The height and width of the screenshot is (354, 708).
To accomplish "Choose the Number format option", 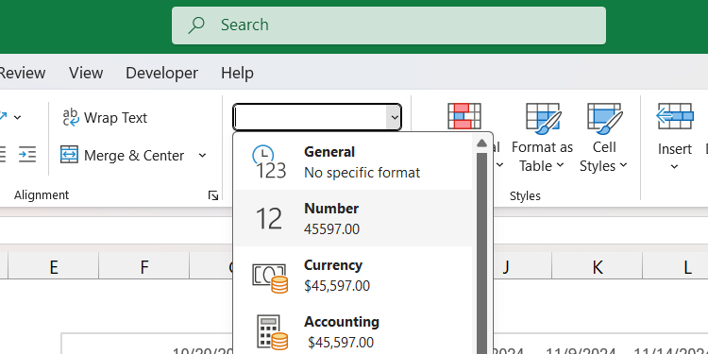I will (353, 219).
